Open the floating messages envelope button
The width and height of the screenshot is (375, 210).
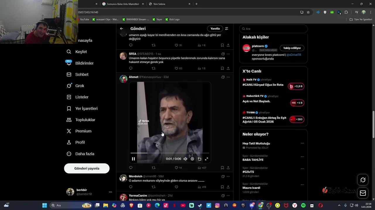[363, 193]
